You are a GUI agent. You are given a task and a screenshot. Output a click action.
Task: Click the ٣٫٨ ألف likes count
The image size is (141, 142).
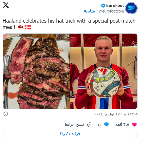[x=122, y=125]
